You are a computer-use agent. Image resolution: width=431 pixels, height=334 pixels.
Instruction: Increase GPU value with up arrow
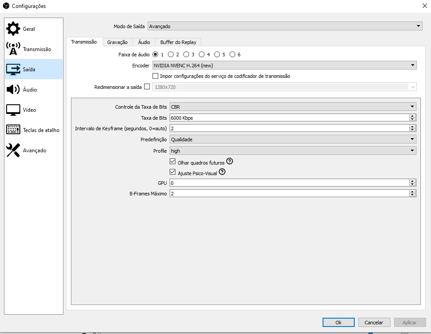click(x=412, y=181)
